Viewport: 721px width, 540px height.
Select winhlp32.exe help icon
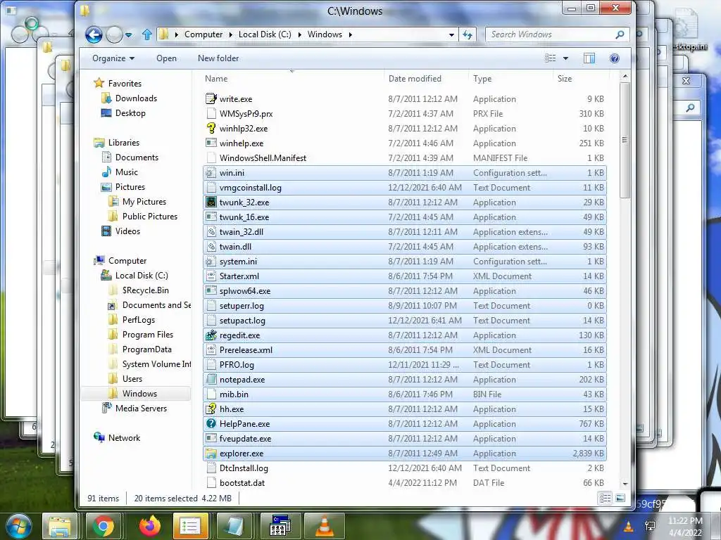tap(211, 128)
